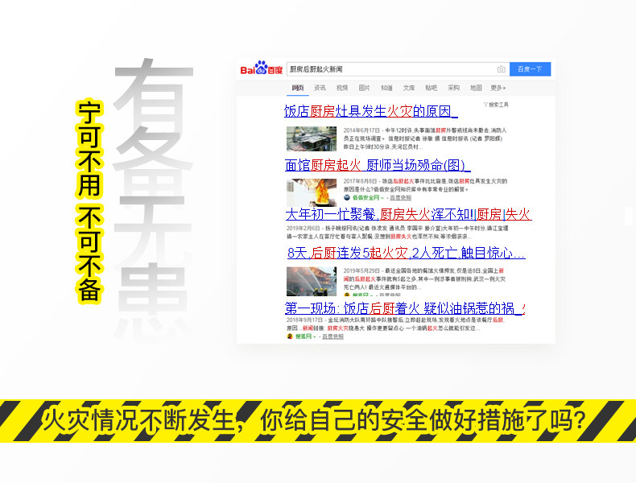Image resolution: width=636 pixels, height=483 pixels.
Task: Expand the 更多» menu
Action: coord(498,88)
